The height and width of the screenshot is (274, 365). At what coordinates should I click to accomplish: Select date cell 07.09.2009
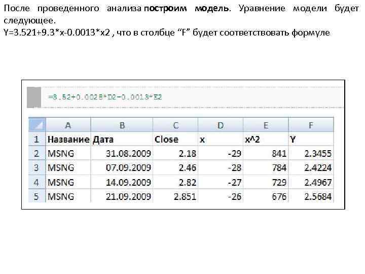[122, 167]
